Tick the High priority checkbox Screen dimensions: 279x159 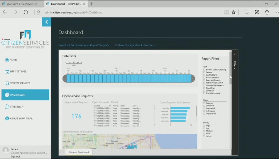pos(204,126)
